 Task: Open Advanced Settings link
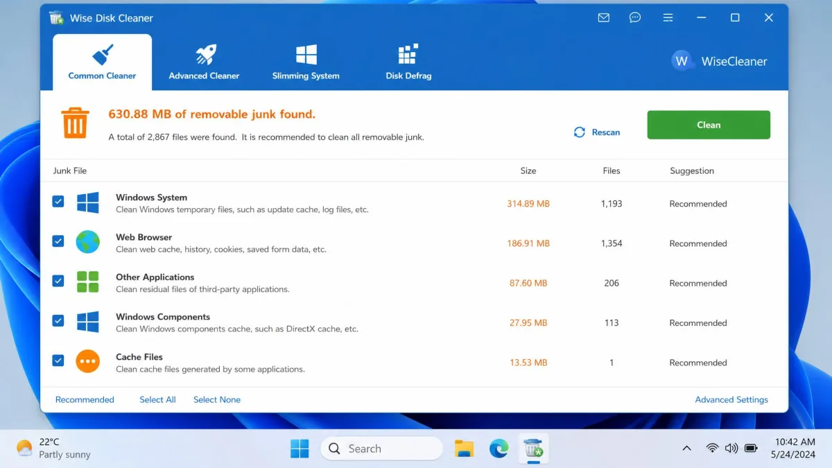(x=731, y=399)
